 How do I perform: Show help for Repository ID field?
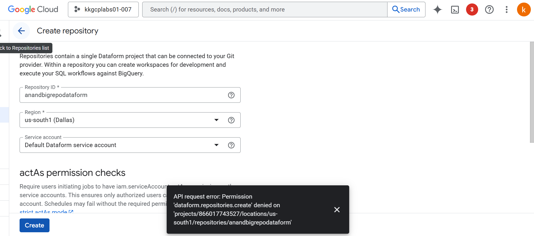tap(231, 95)
